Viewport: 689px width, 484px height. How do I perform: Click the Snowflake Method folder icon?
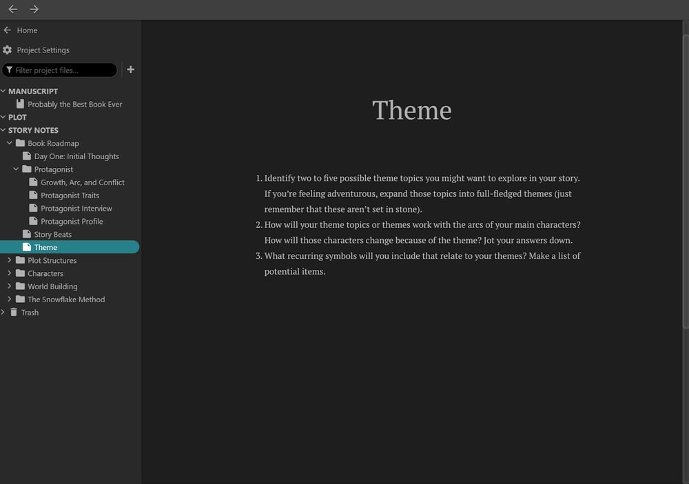tap(20, 299)
